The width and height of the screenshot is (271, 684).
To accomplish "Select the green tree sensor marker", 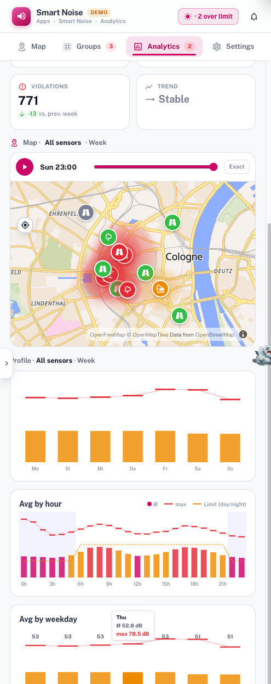I will coord(108,238).
